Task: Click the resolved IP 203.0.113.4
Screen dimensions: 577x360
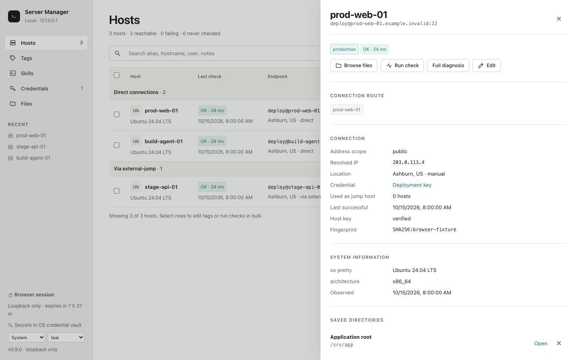Action: coord(409,162)
